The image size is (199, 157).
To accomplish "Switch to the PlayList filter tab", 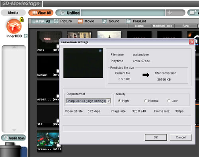I will tap(136, 21).
